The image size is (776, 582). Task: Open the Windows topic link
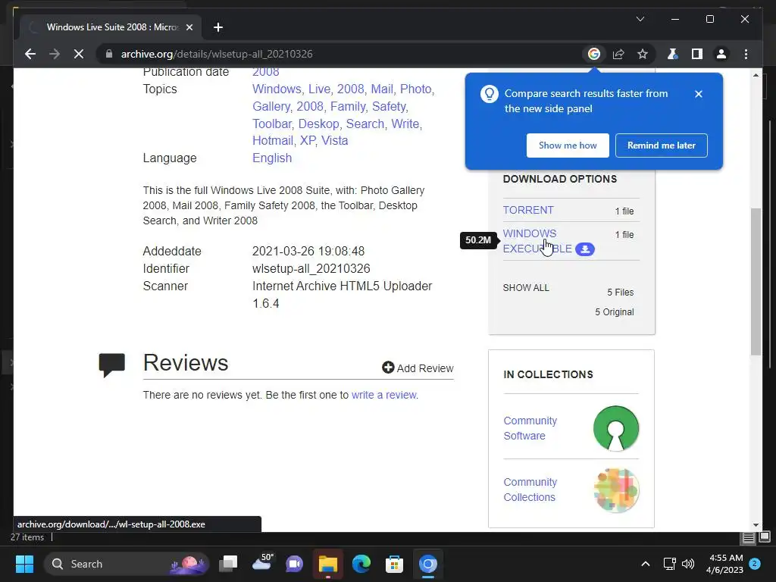277,89
